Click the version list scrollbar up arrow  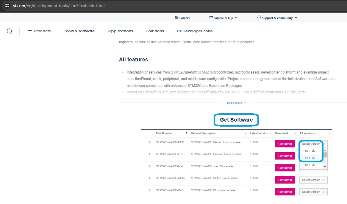325,150
